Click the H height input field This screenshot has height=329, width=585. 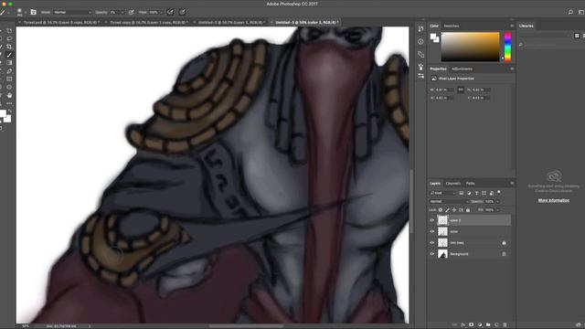(x=482, y=90)
